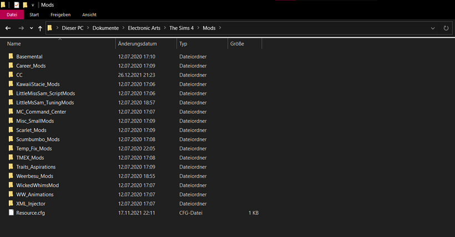The image size is (455, 237).
Task: Click the TMEX_Mods folder icon
Action: (11, 158)
